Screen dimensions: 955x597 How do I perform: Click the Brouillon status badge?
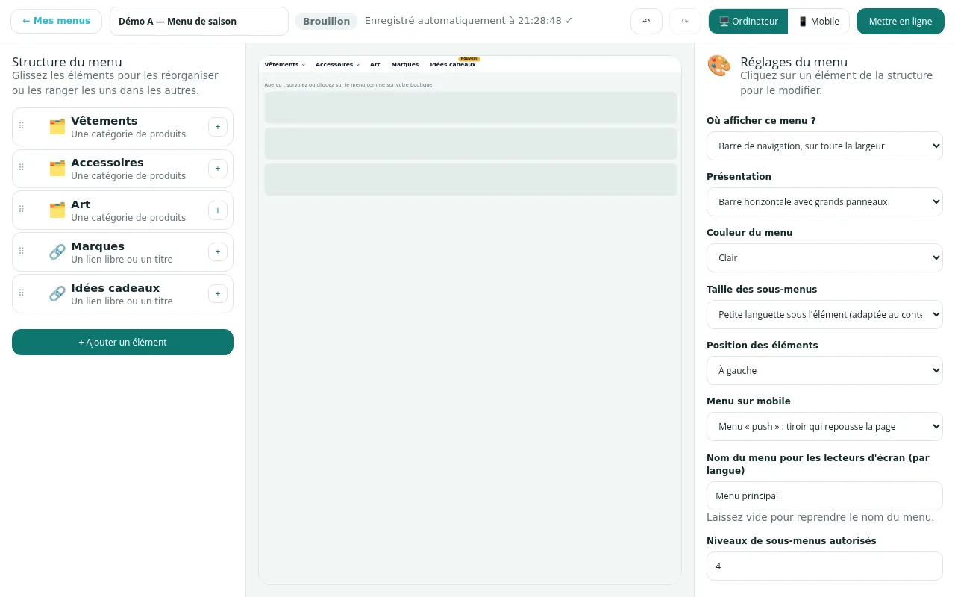(326, 21)
